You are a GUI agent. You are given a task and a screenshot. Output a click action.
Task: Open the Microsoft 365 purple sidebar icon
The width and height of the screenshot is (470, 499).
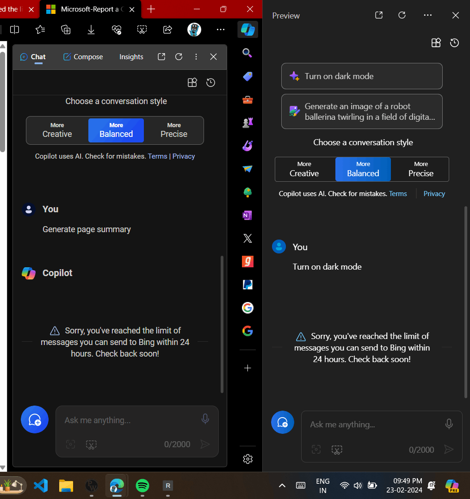(x=247, y=146)
